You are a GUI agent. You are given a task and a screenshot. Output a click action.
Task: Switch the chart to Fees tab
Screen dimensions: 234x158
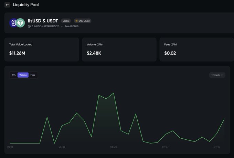pos(33,75)
